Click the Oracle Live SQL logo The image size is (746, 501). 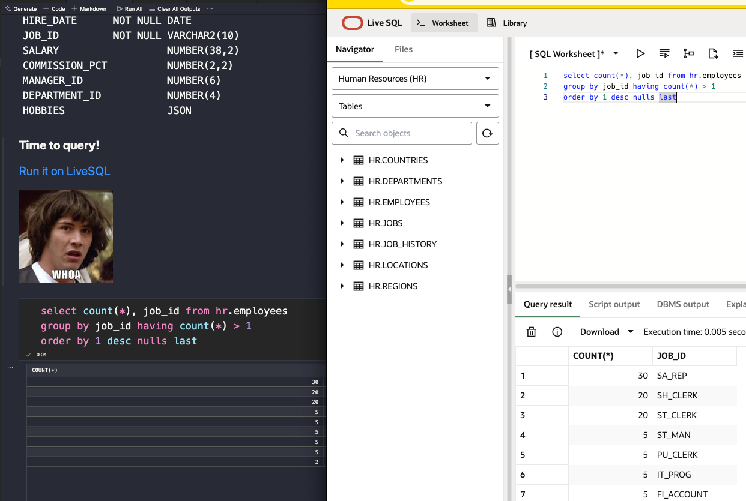(x=372, y=23)
